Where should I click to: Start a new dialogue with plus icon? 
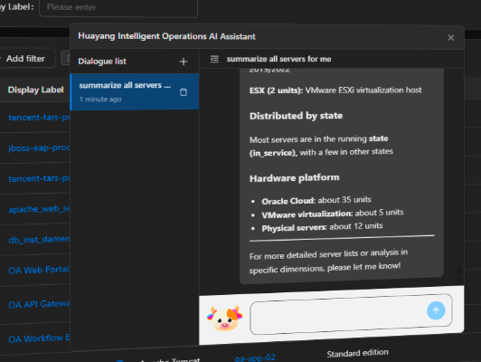184,62
